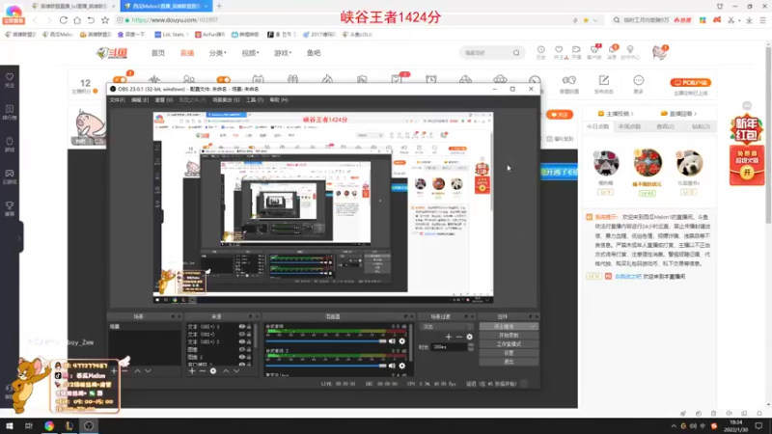Open OBS 设置 button in controls
The image size is (772, 434).
[509, 353]
